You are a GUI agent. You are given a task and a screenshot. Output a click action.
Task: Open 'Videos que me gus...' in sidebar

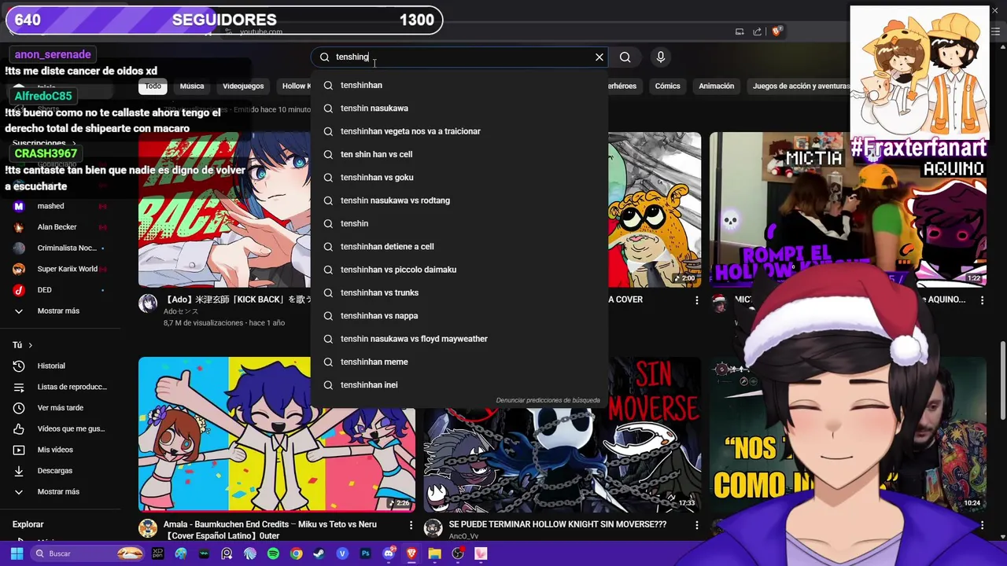60,428
